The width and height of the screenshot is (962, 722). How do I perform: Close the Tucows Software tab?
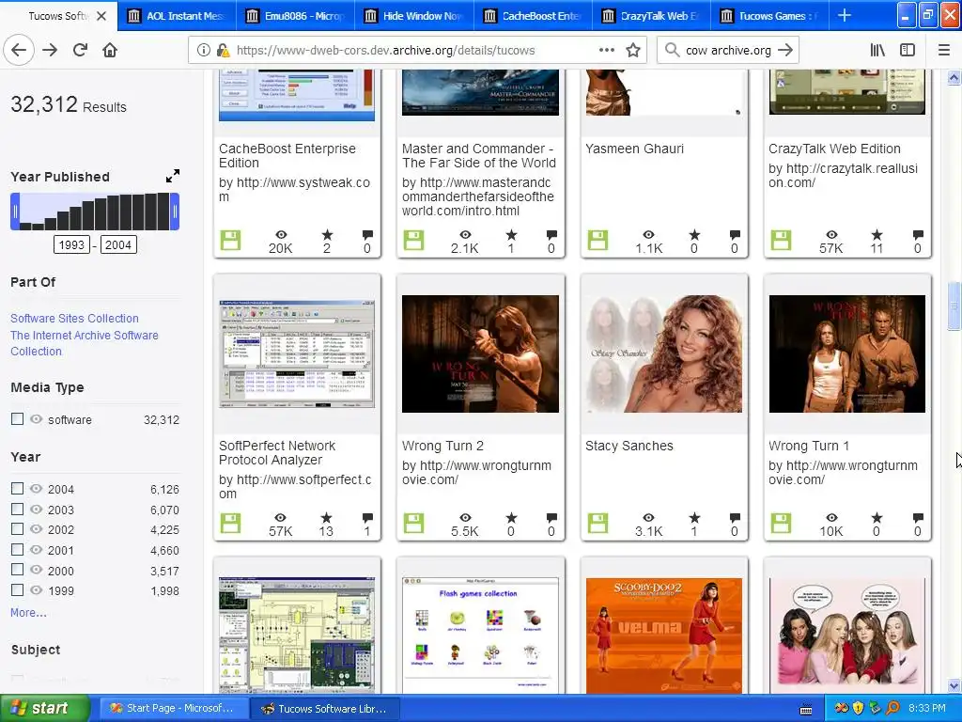pos(101,16)
